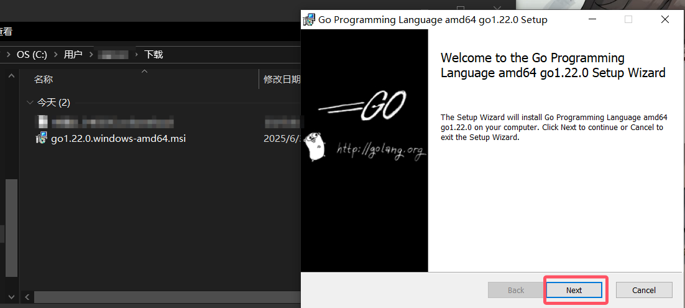685x308 pixels.
Task: Minimize the Go Setup window
Action: (592, 20)
